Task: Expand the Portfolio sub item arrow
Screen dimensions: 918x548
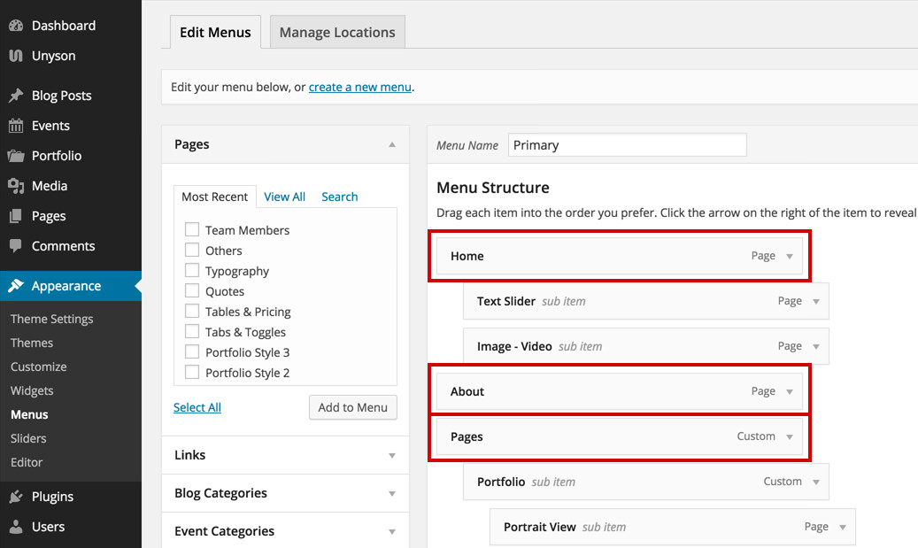Action: tap(816, 482)
